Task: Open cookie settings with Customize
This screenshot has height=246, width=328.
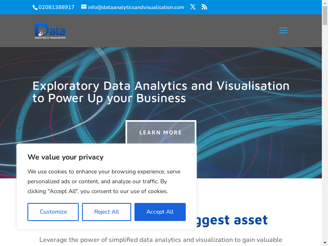Action: [x=53, y=212]
